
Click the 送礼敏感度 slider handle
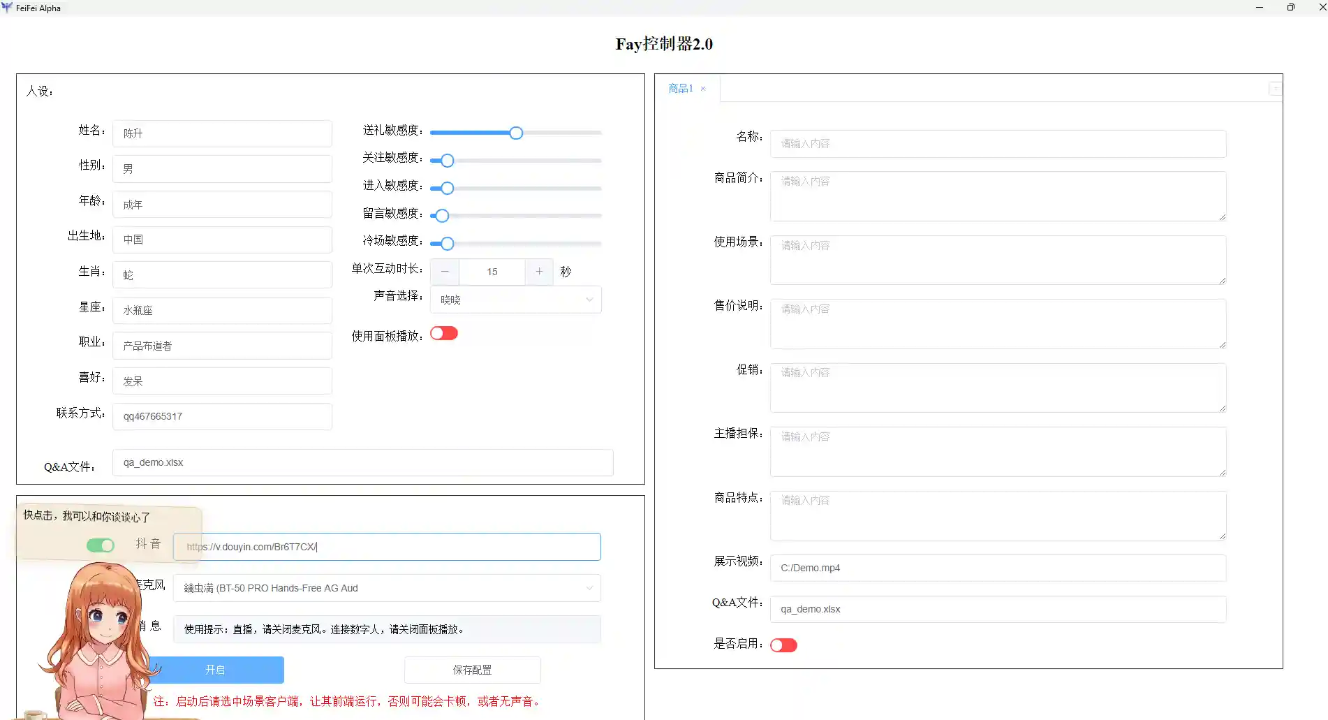(516, 133)
